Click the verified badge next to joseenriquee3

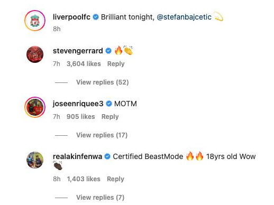tap(109, 104)
